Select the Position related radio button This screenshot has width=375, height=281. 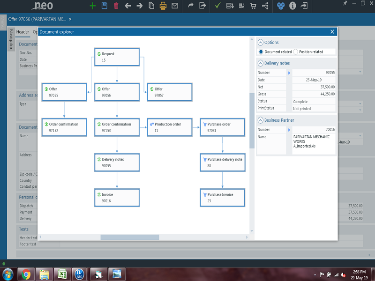coord(296,52)
